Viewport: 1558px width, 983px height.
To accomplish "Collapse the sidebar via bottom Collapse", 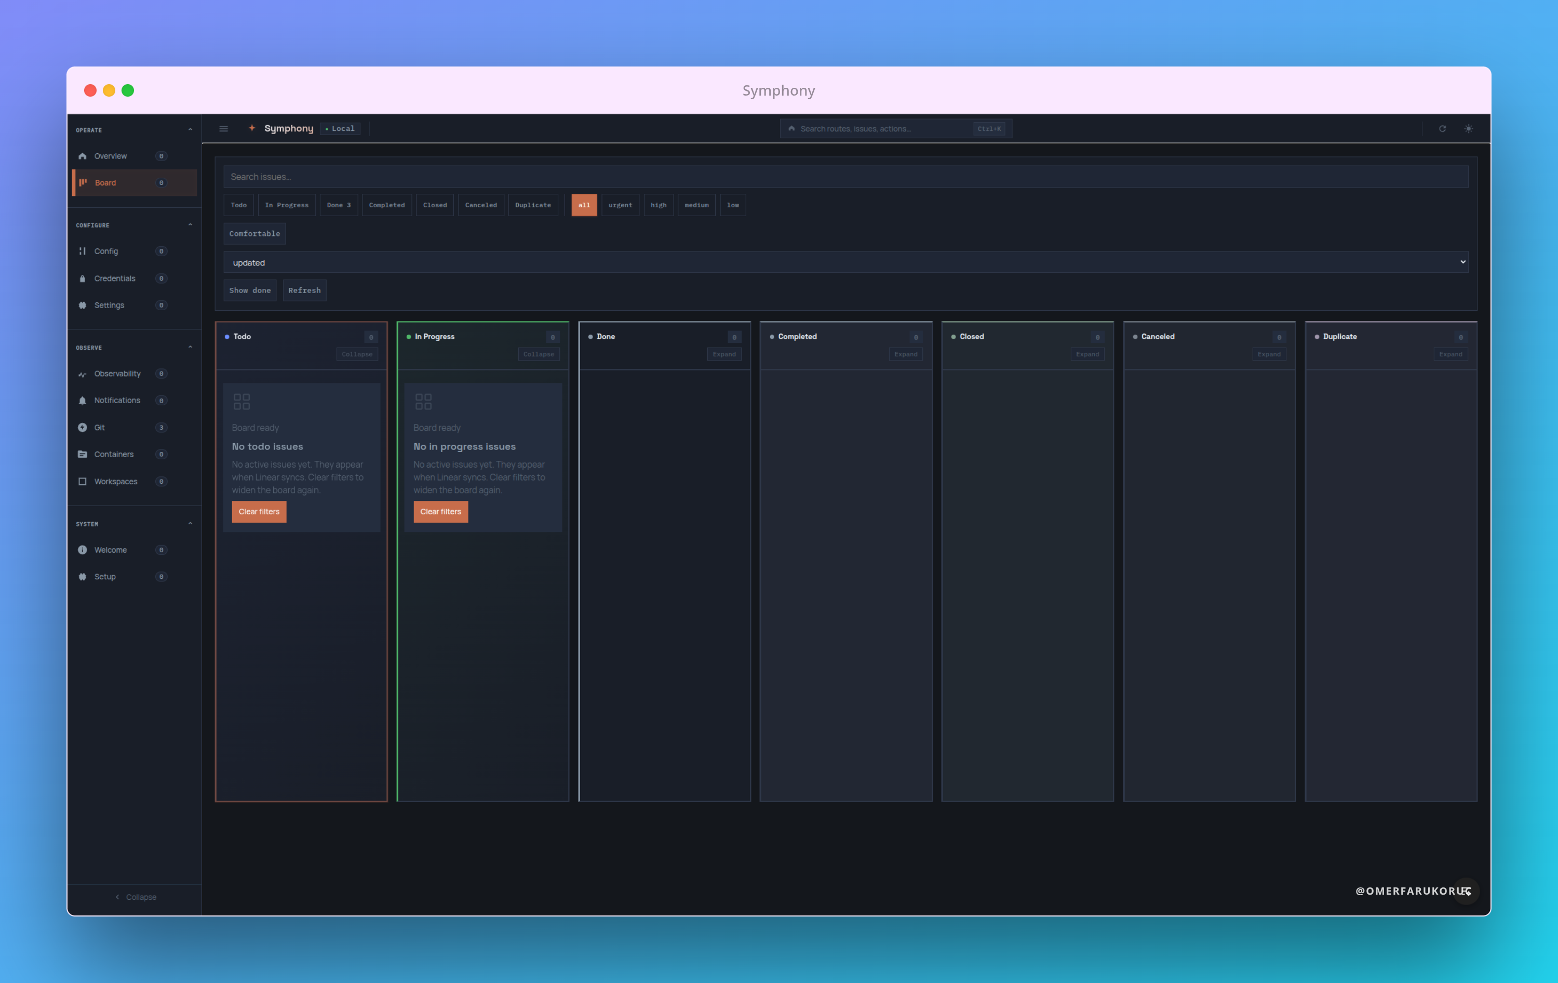I will pyautogui.click(x=135, y=897).
